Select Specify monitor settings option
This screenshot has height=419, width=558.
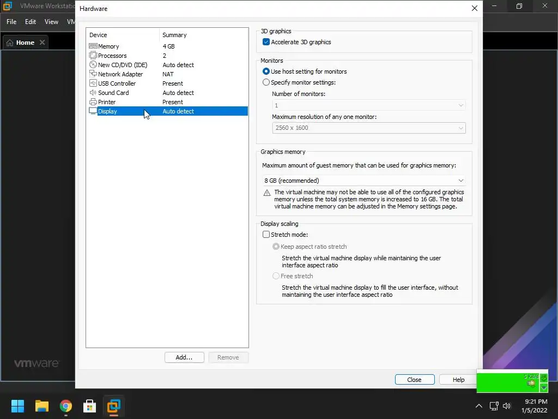click(x=266, y=82)
